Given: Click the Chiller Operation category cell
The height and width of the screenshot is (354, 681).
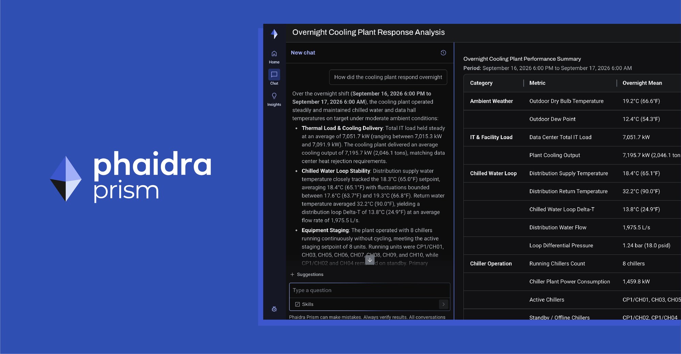Looking at the screenshot, I should 491,264.
